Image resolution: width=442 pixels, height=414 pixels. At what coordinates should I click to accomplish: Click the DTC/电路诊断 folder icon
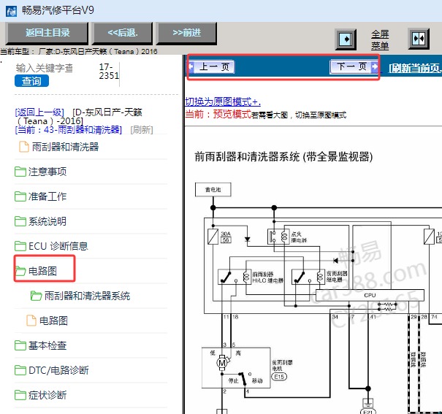coord(20,370)
